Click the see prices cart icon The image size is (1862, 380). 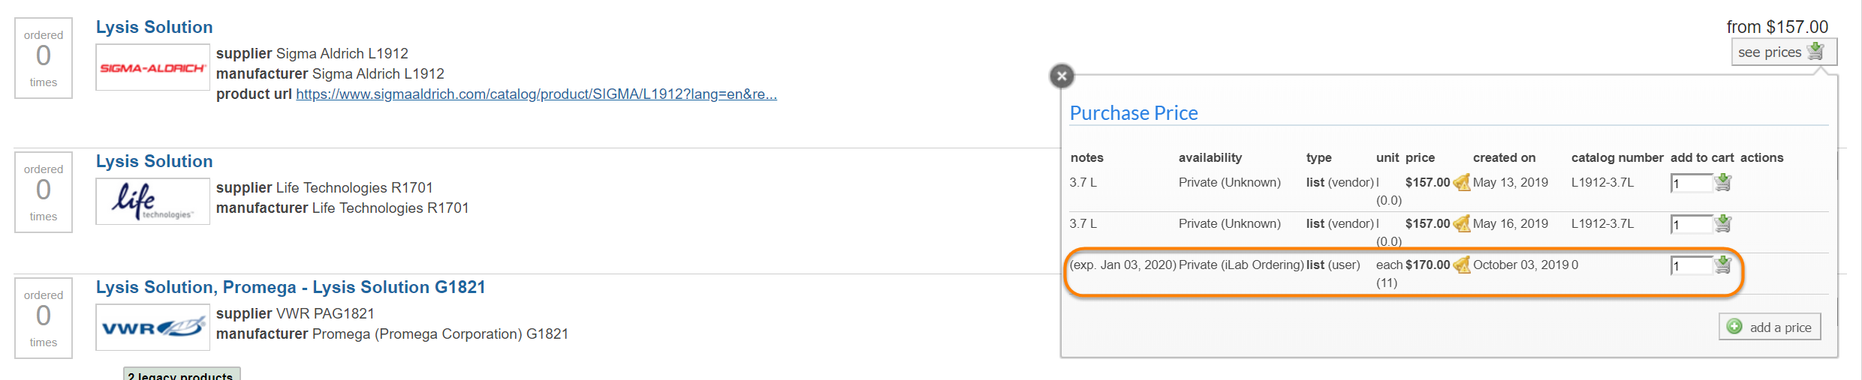tap(1815, 52)
